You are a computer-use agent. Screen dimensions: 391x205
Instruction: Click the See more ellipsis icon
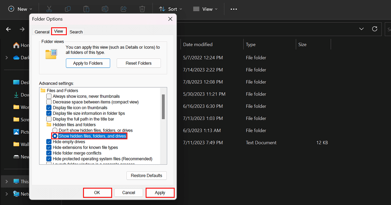(x=234, y=9)
